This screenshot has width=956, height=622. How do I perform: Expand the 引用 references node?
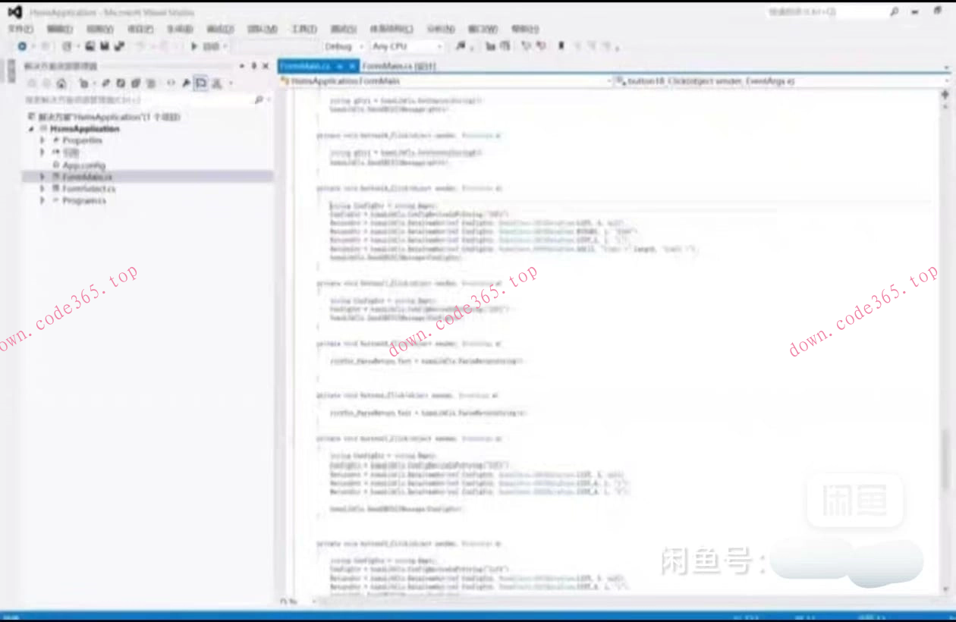pos(43,152)
